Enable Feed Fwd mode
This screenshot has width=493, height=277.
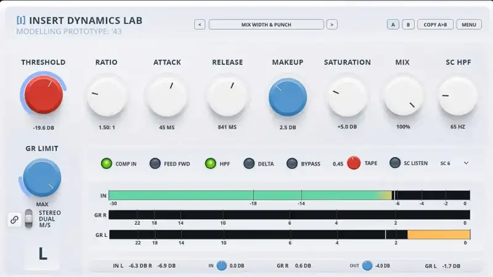(155, 164)
